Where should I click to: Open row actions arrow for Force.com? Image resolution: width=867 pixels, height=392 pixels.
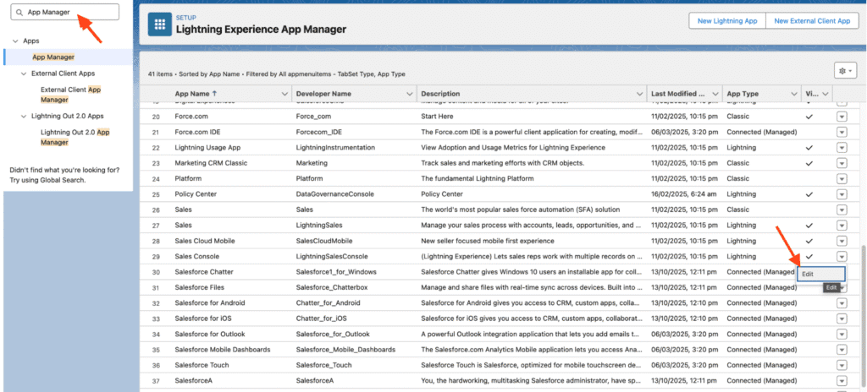842,117
